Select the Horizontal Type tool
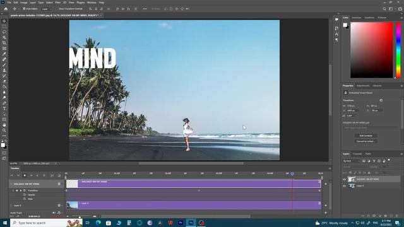The width and height of the screenshot is (404, 227). point(4,108)
